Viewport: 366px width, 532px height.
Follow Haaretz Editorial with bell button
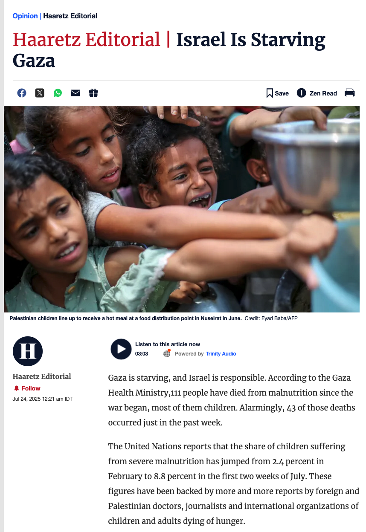27,388
